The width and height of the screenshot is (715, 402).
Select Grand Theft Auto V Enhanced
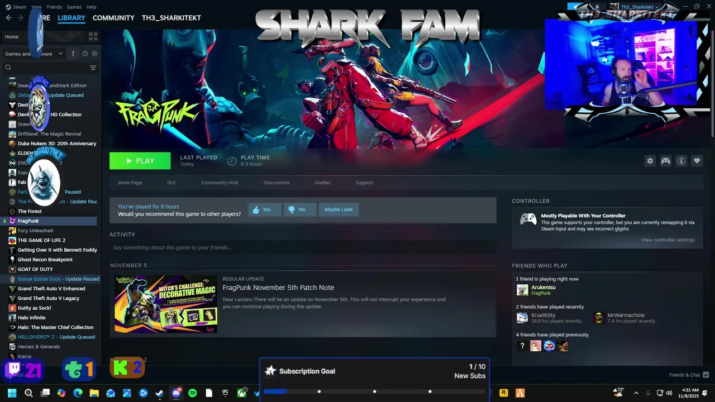51,289
